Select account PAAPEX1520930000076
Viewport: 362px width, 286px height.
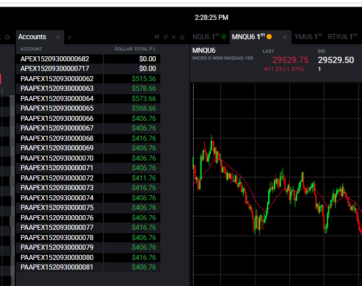coord(57,217)
